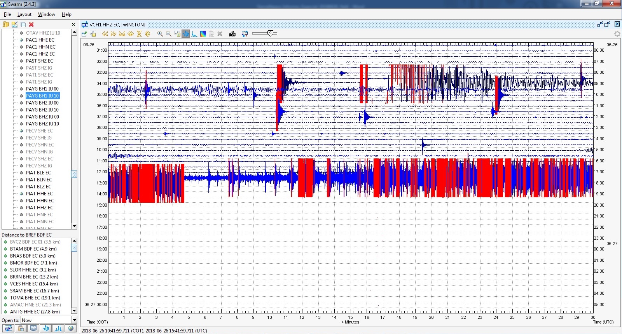Copy the inset to the clipboard
622x334 pixels.
click(x=211, y=34)
